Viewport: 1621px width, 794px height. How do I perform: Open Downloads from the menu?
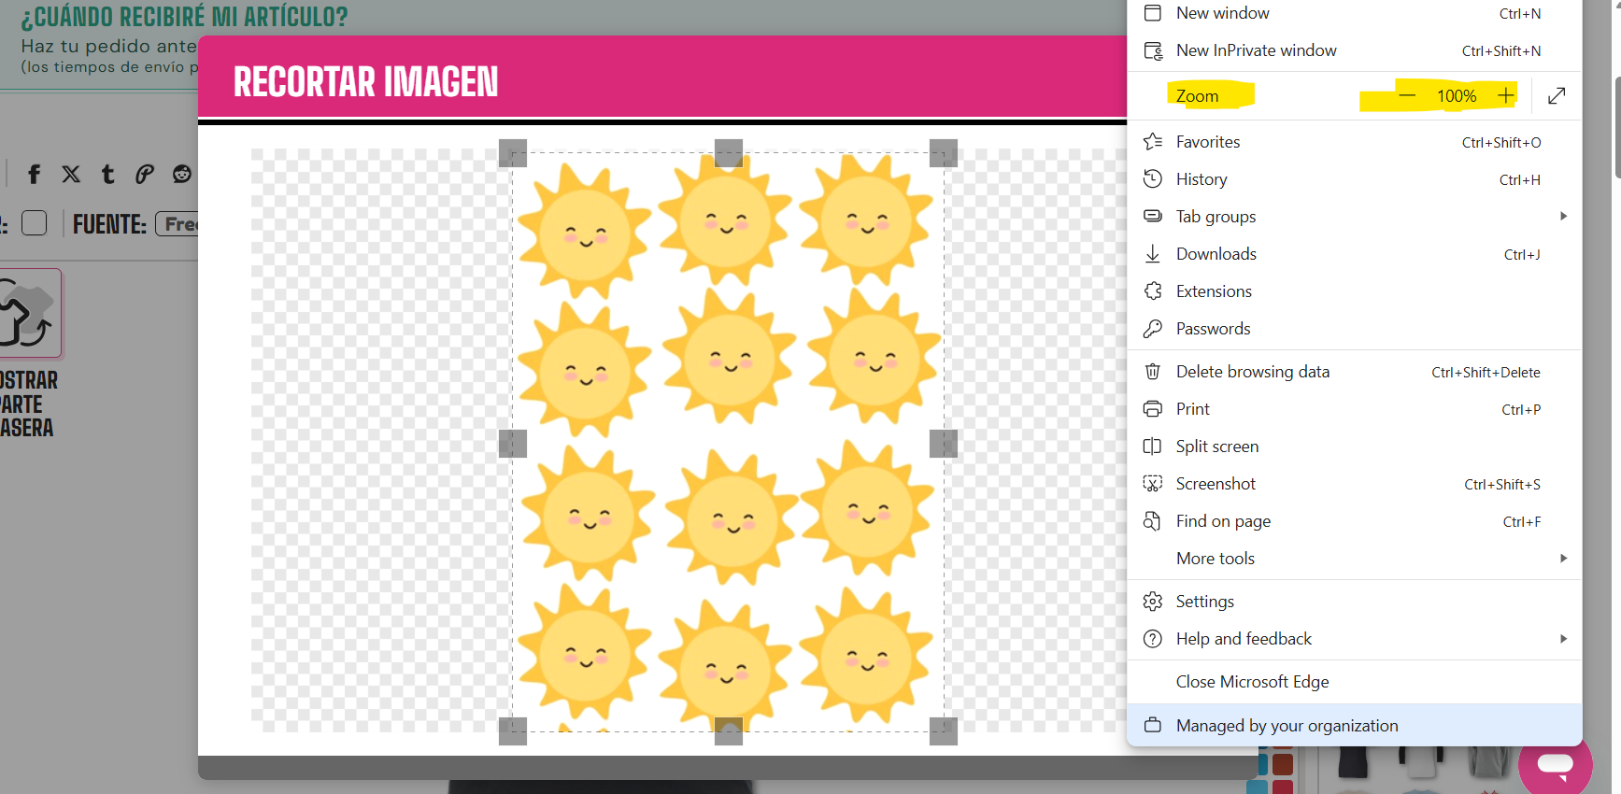pyautogui.click(x=1216, y=254)
